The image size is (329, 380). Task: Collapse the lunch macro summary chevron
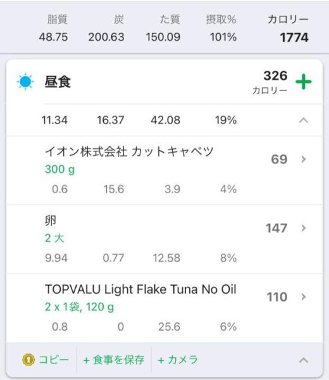pos(303,120)
